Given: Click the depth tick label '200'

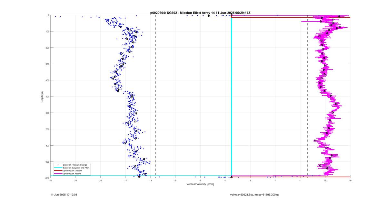Looking at the screenshot, I should [47, 48].
